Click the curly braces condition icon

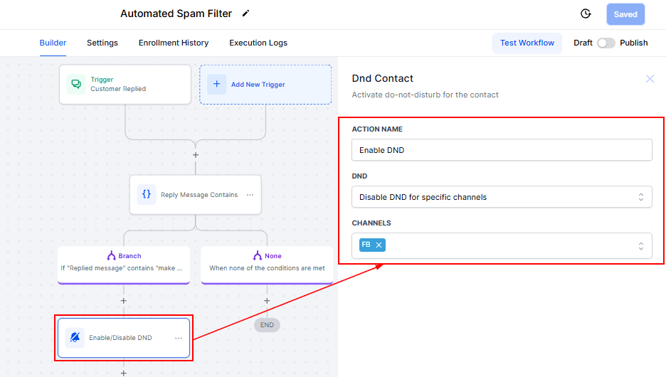tap(147, 194)
